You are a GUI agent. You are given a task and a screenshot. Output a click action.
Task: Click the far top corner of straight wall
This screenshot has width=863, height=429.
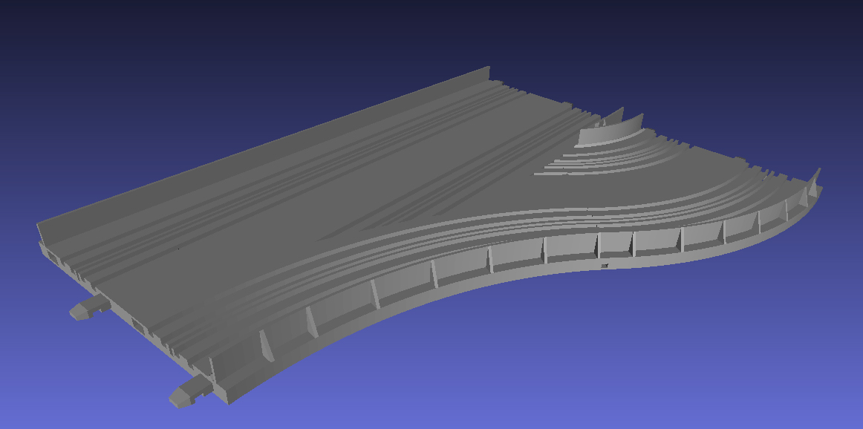coord(487,71)
